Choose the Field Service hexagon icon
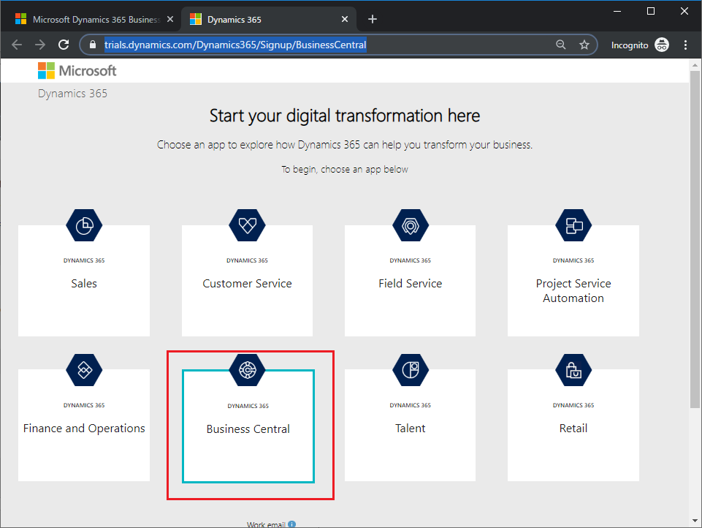This screenshot has height=528, width=702. [x=411, y=225]
